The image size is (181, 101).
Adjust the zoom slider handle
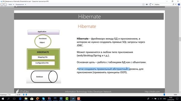(164, 95)
